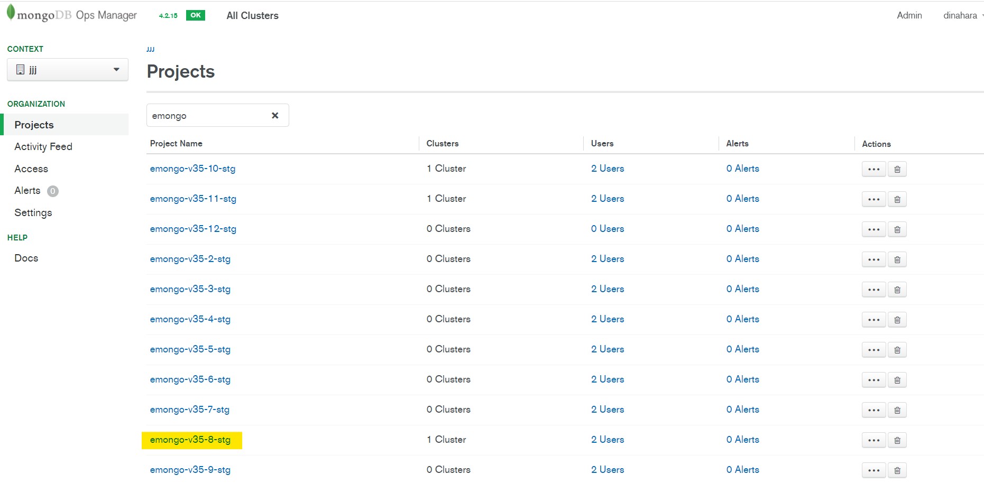Open the emongo-v35-8-stg project link

[x=190, y=440]
